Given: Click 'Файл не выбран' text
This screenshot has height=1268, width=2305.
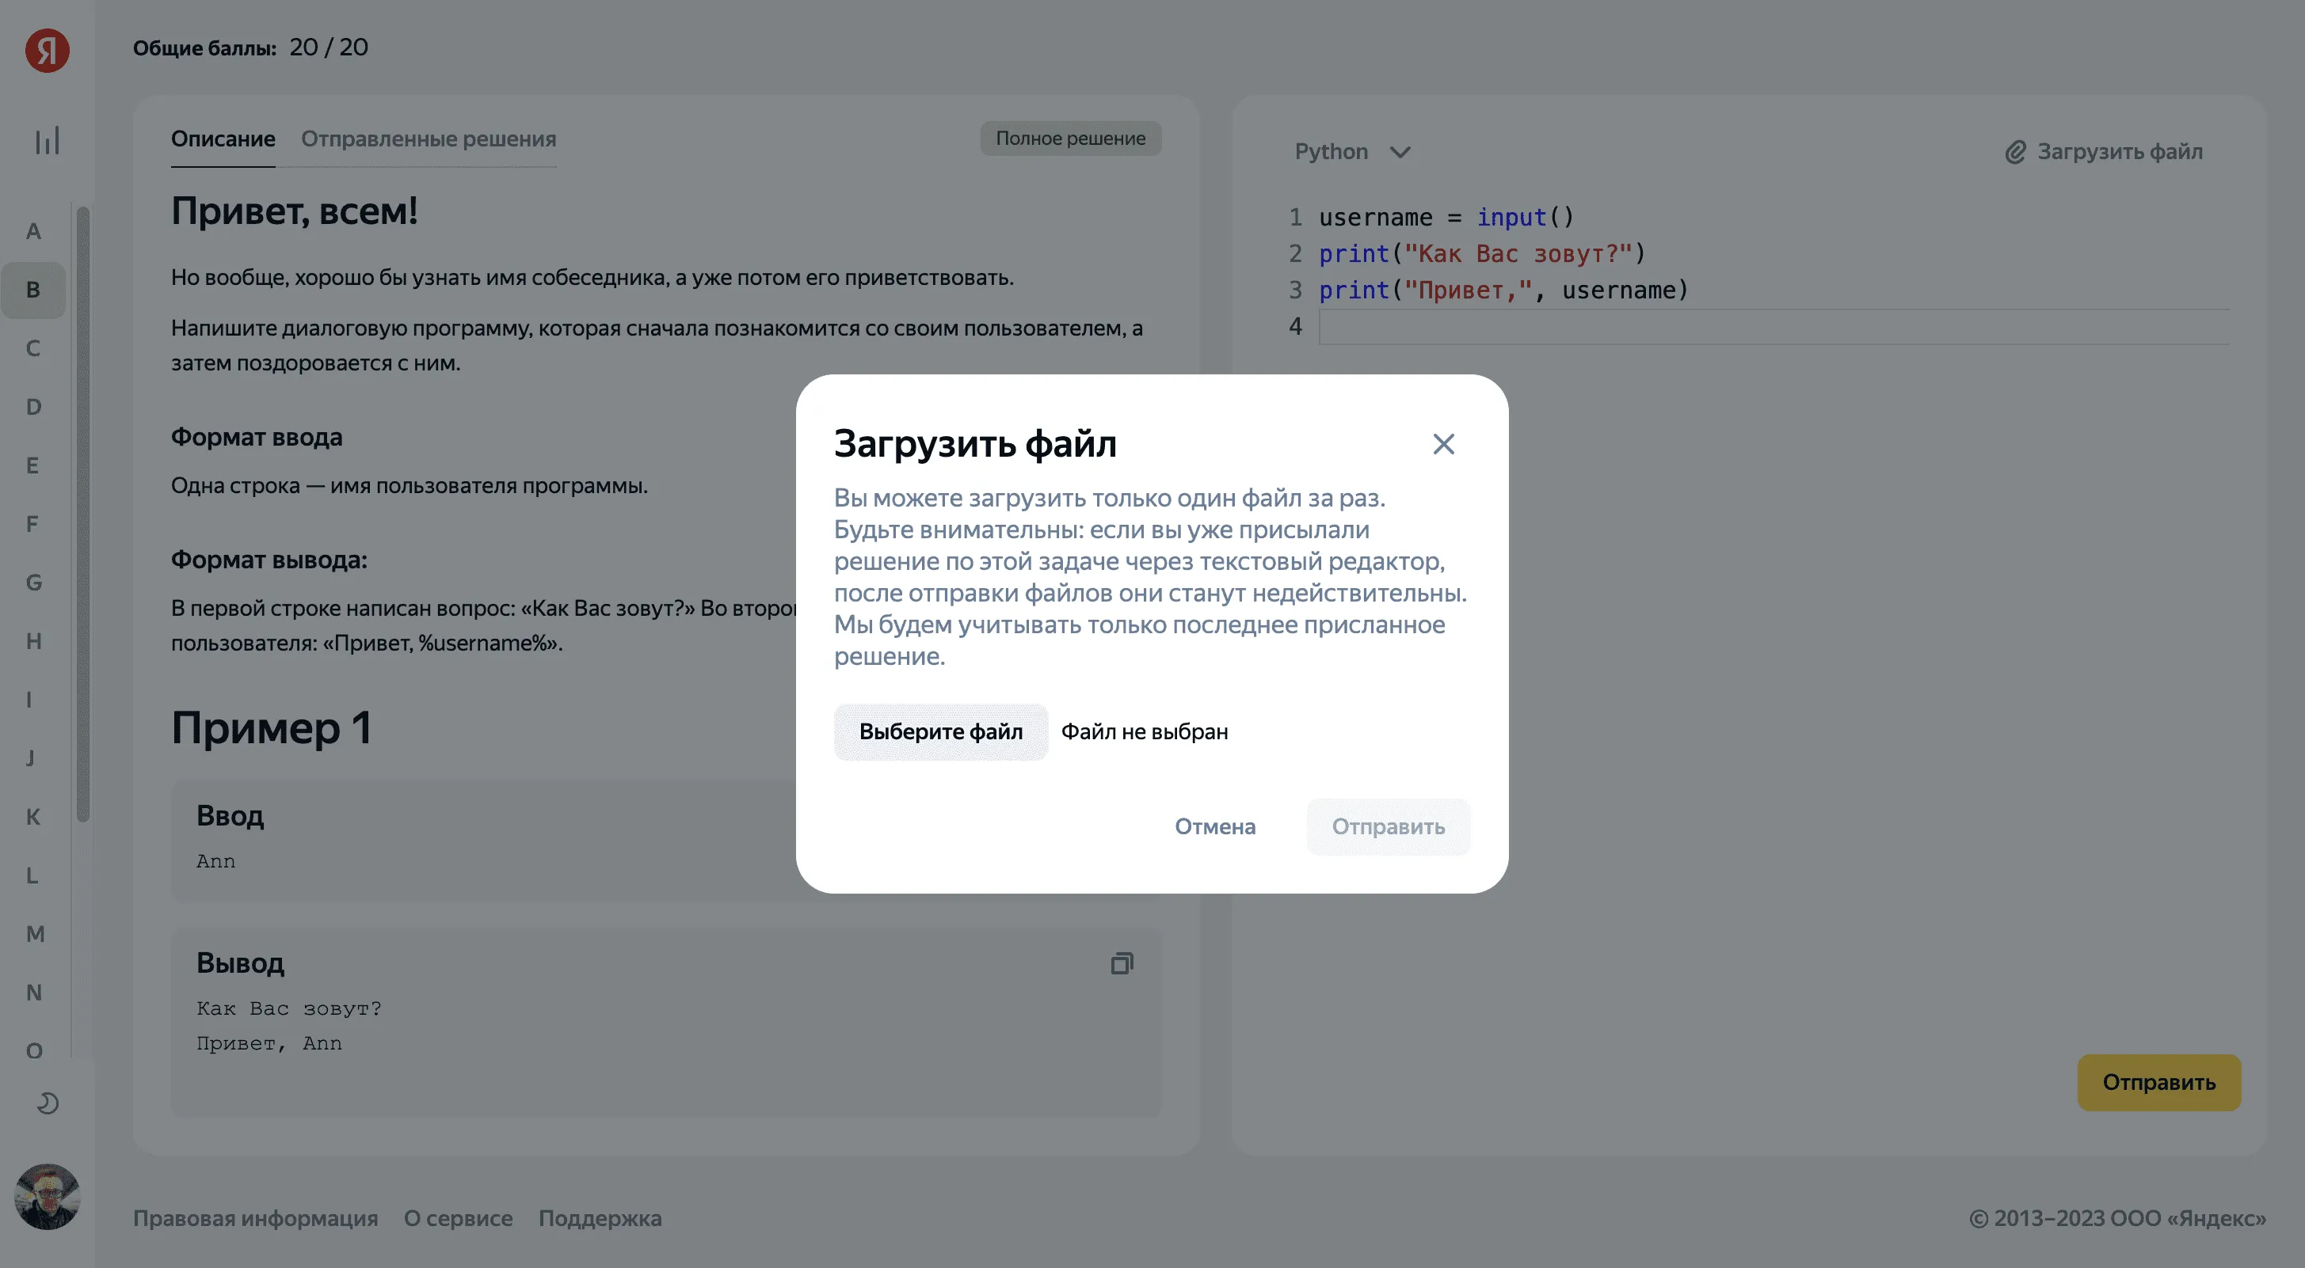Looking at the screenshot, I should (1145, 731).
